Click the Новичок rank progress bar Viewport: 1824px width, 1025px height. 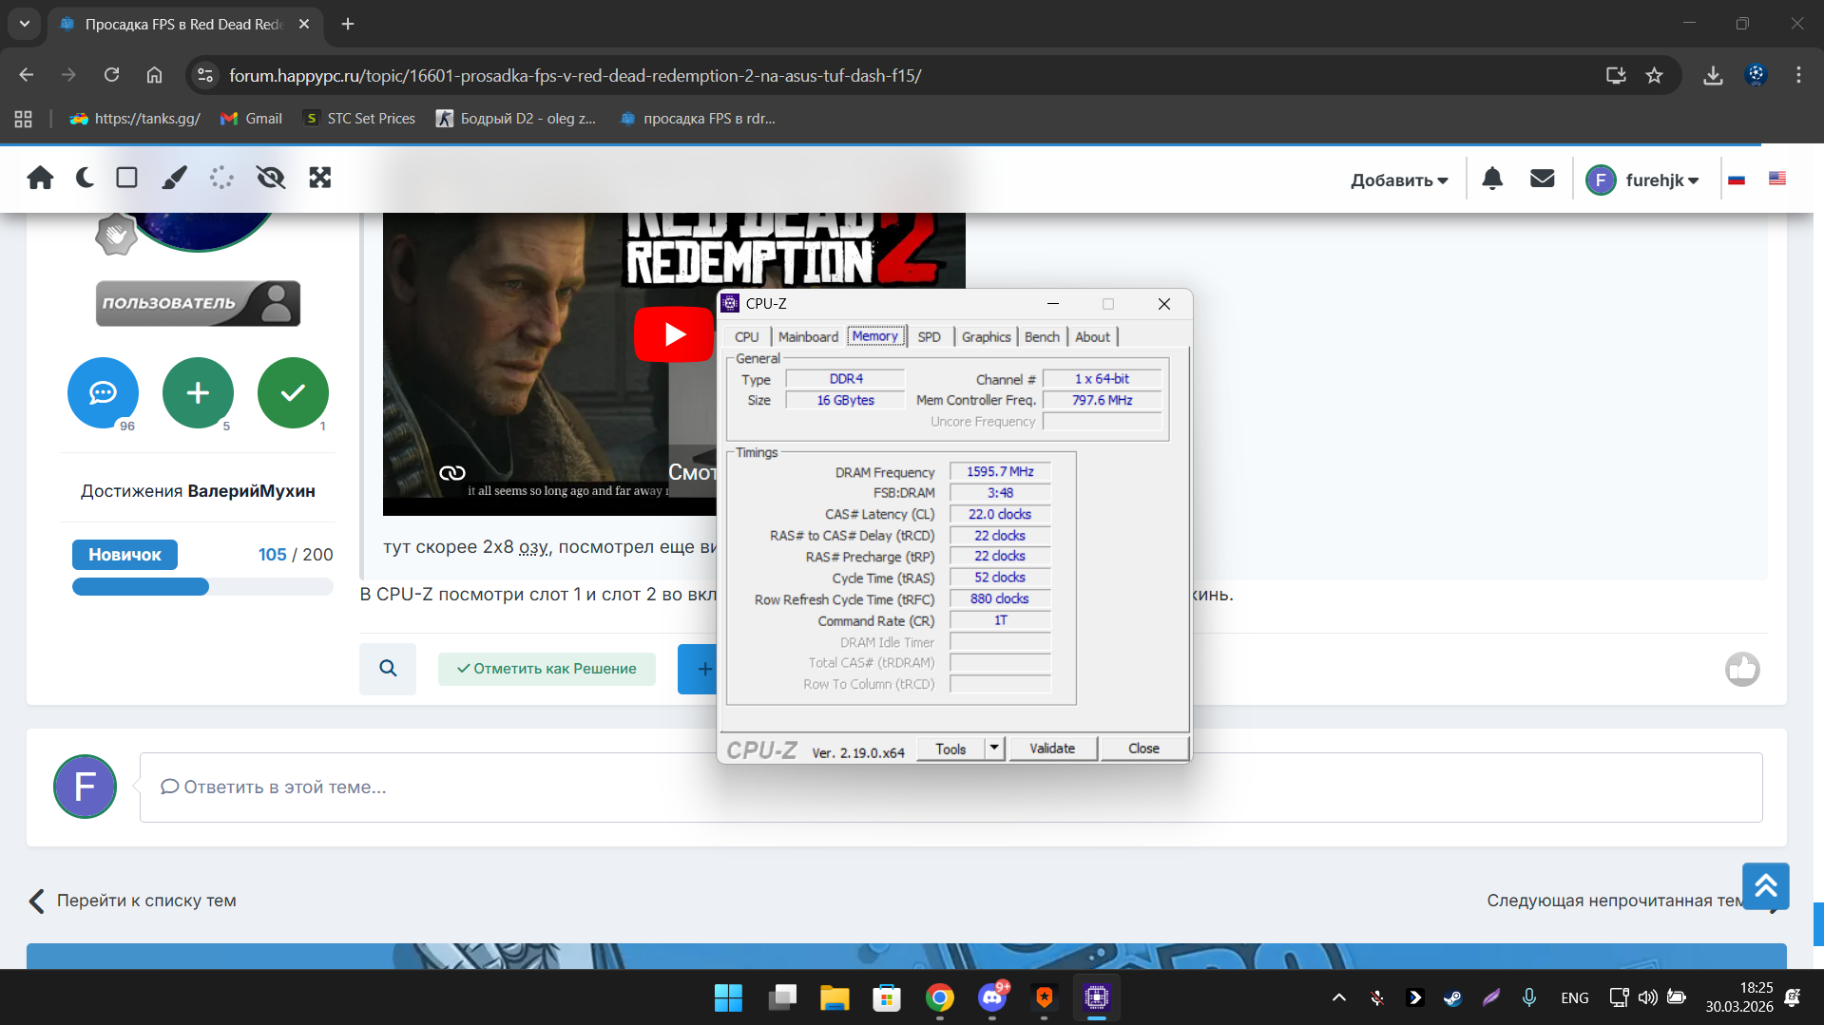pos(202,587)
